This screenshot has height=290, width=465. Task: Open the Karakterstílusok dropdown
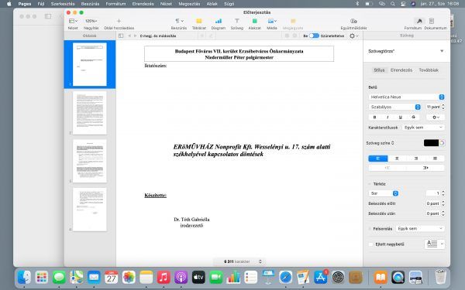tap(423, 128)
